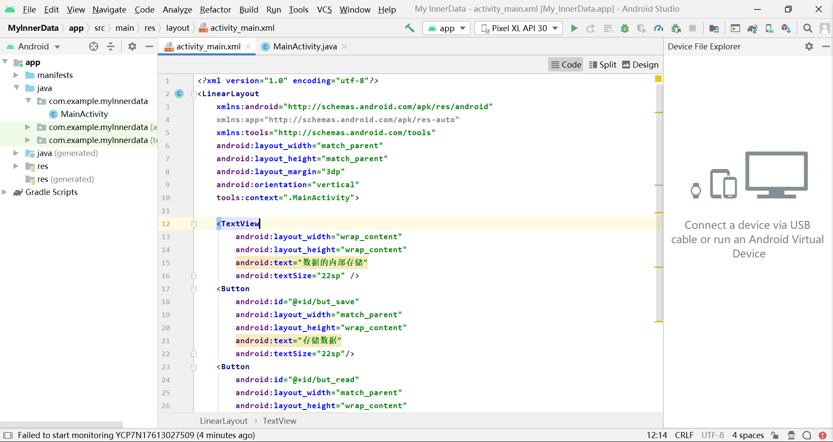This screenshot has width=833, height=442.
Task: Toggle read-only lock in the status bar
Action: 775,435
